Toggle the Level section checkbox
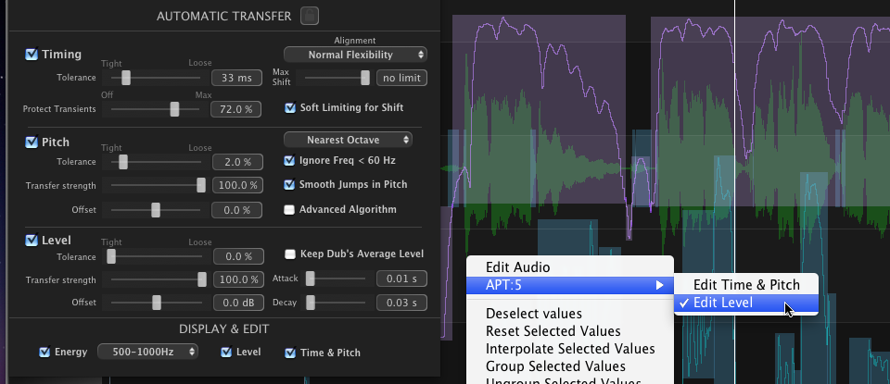The width and height of the screenshot is (890, 384). click(x=32, y=241)
